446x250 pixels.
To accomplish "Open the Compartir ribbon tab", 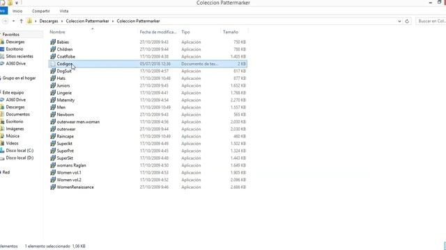I will tap(41, 11).
